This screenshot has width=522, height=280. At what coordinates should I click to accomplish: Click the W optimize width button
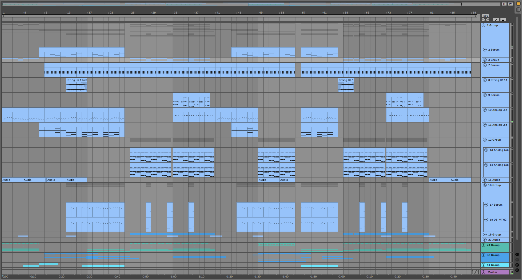(510, 4)
